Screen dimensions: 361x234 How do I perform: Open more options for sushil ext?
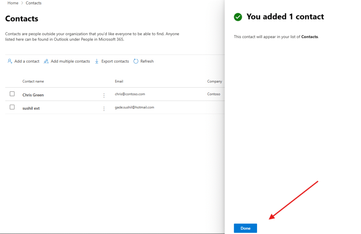tap(104, 109)
